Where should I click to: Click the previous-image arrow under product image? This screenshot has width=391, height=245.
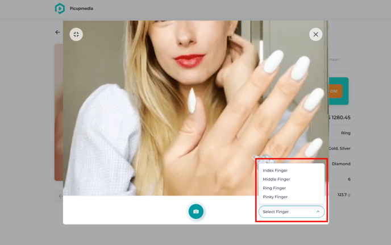pyautogui.click(x=60, y=196)
